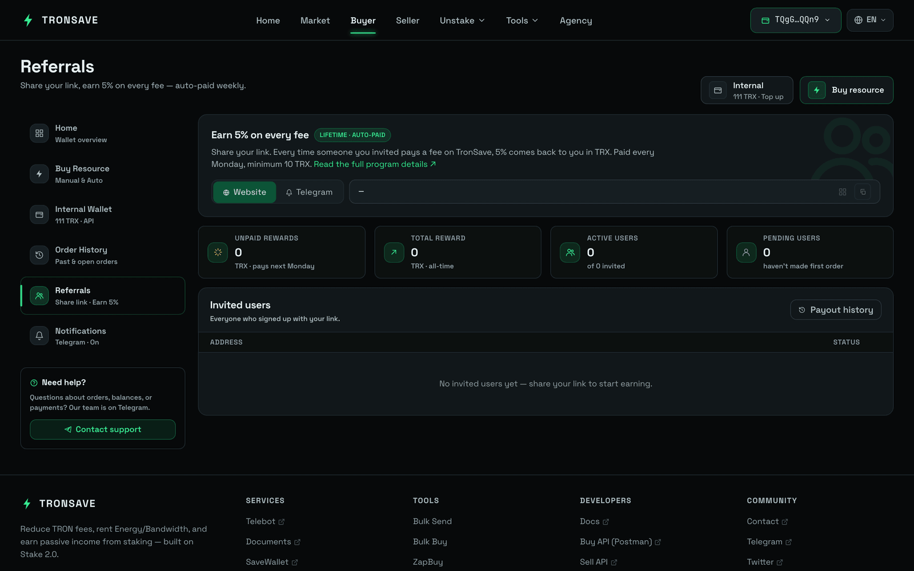Viewport: 914px width, 571px height.
Task: Show the referral link QR code icon
Action: (843, 192)
